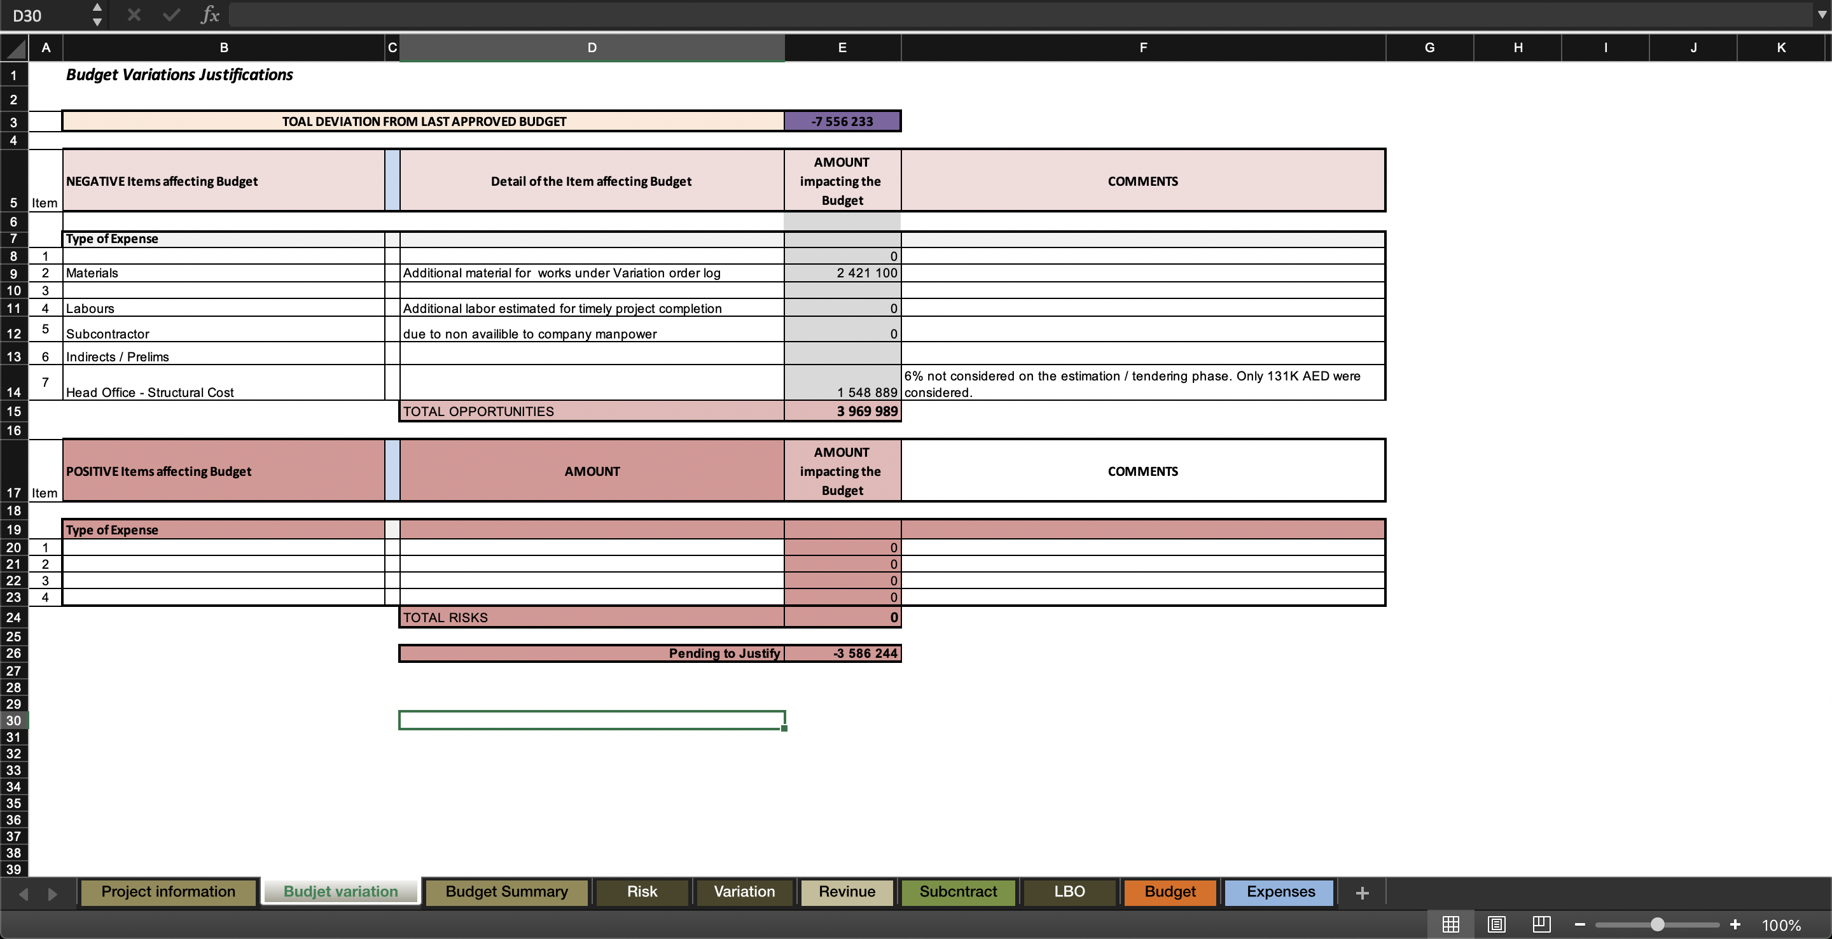Click the 1 548 889 amount cell
This screenshot has height=939, width=1832.
pos(842,383)
